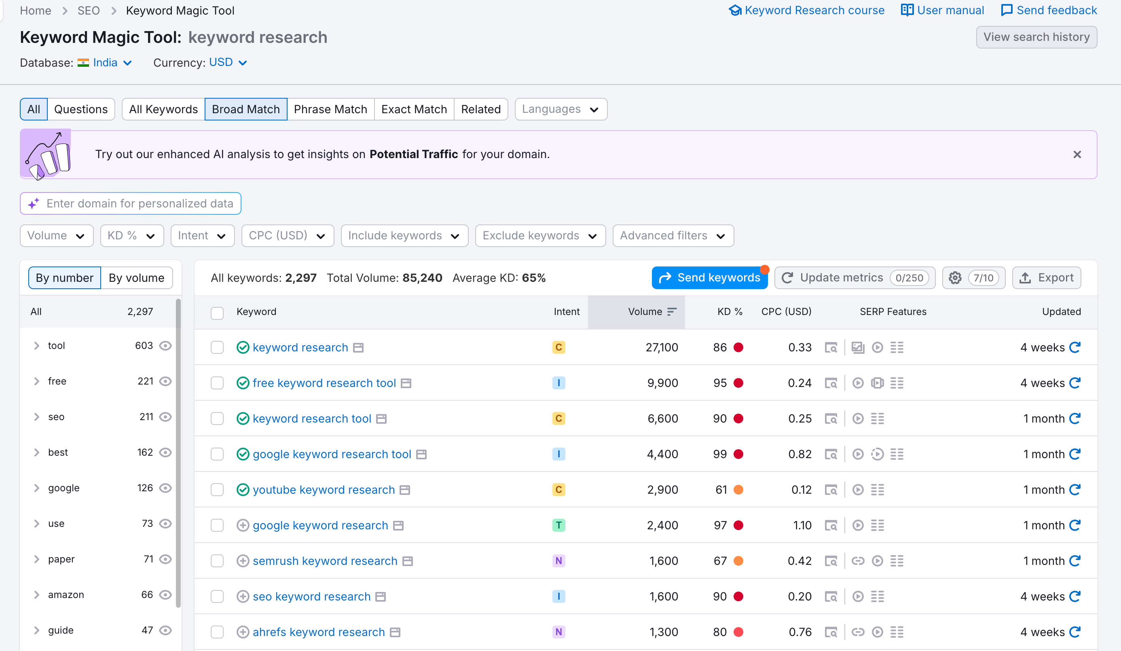Click the image pack icon in the first row

coord(858,347)
